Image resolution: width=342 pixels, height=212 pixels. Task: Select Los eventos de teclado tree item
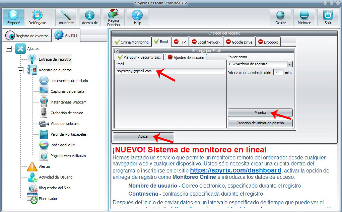(69, 81)
